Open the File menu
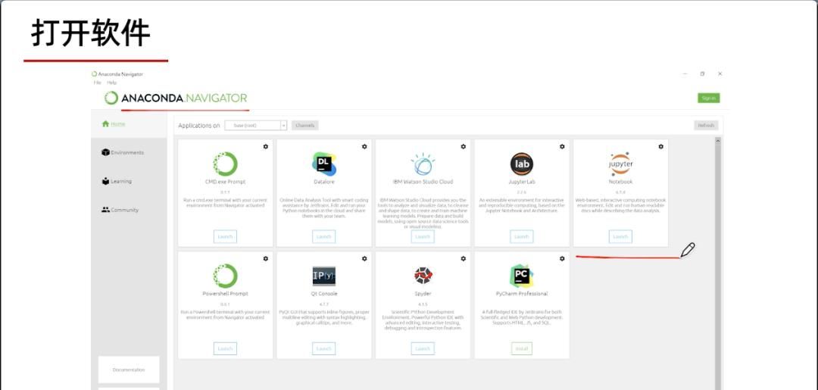The width and height of the screenshot is (818, 390). [97, 83]
